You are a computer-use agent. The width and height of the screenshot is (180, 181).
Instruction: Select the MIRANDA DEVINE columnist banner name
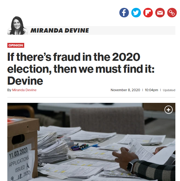point(60,31)
